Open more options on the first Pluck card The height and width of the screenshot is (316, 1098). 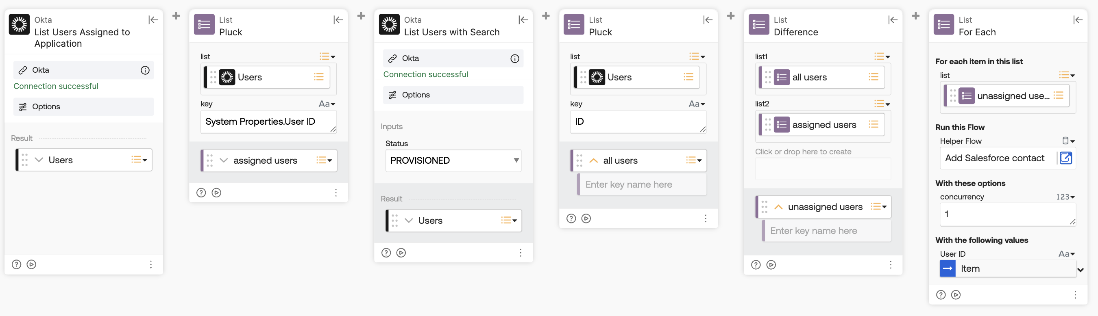336,193
